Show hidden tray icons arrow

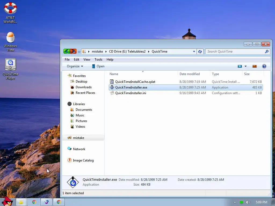coord(235,202)
